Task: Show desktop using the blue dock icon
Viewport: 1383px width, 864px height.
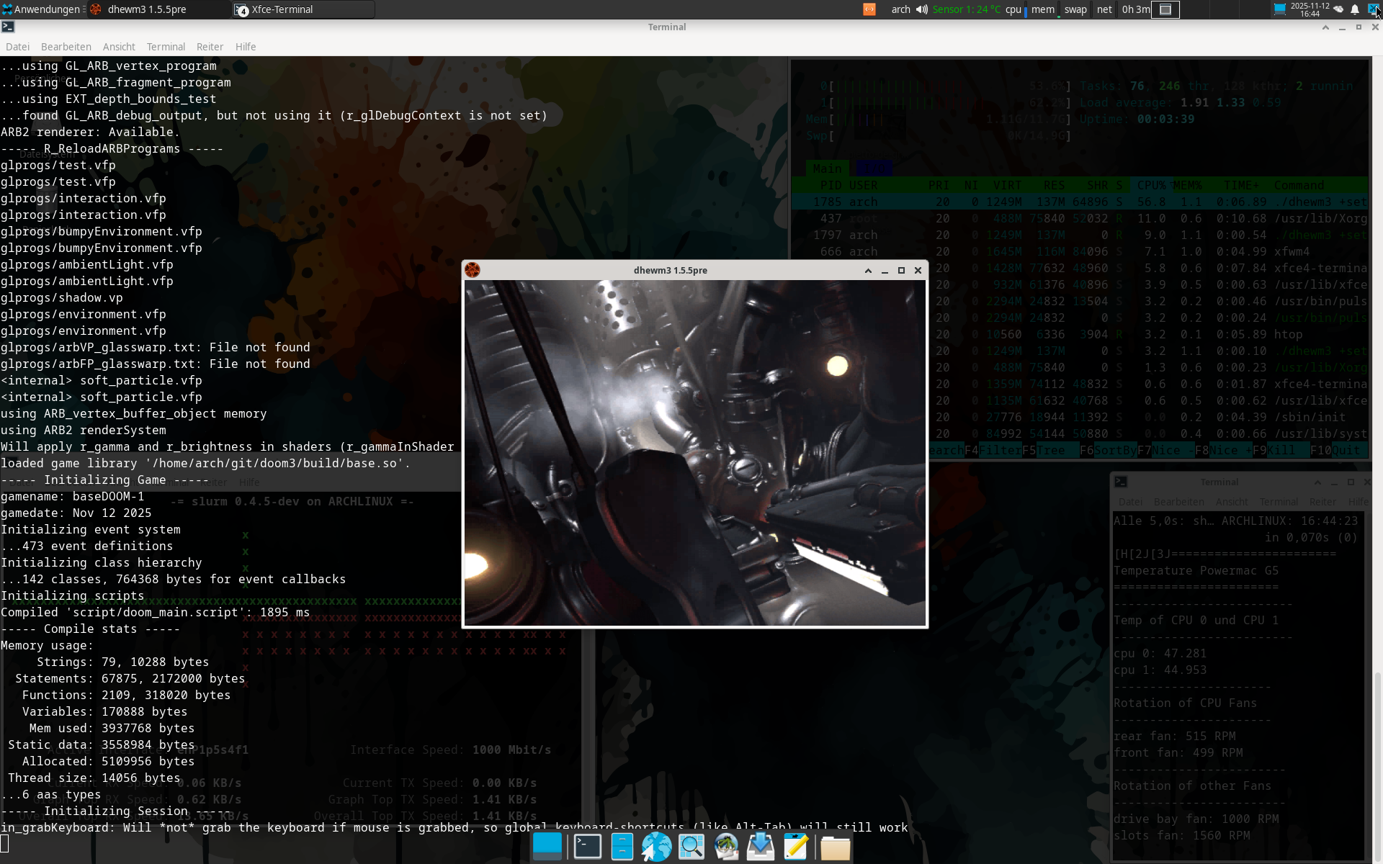Action: click(547, 847)
